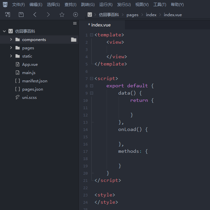Open main.js from the project tree
Viewport: 210px width, 210px height.
pyautogui.click(x=29, y=73)
